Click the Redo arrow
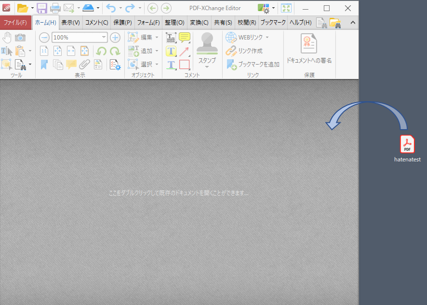The image size is (427, 305). pyautogui.click(x=130, y=8)
